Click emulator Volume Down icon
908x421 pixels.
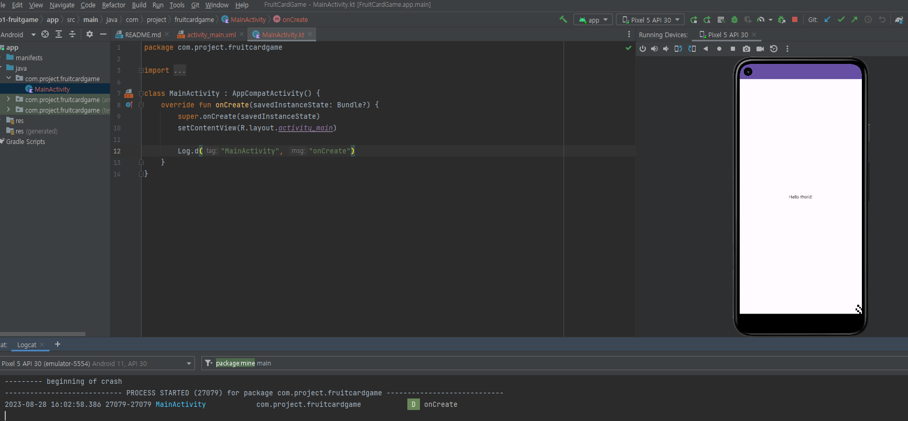[666, 49]
